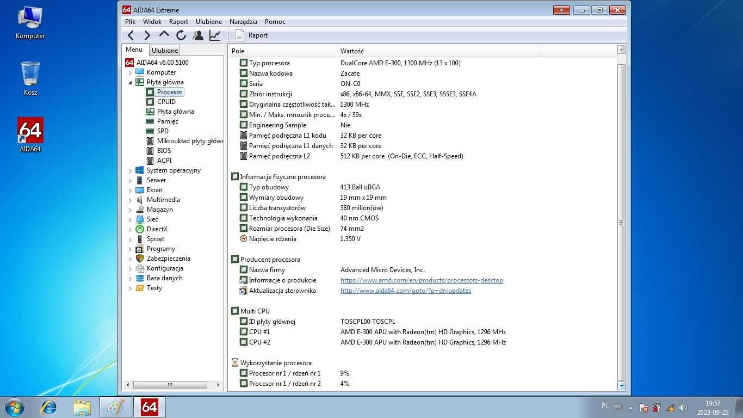Screen dimensions: 743x418
Task: Select Mikroukład płyty głównej tree item
Action: tap(190, 141)
